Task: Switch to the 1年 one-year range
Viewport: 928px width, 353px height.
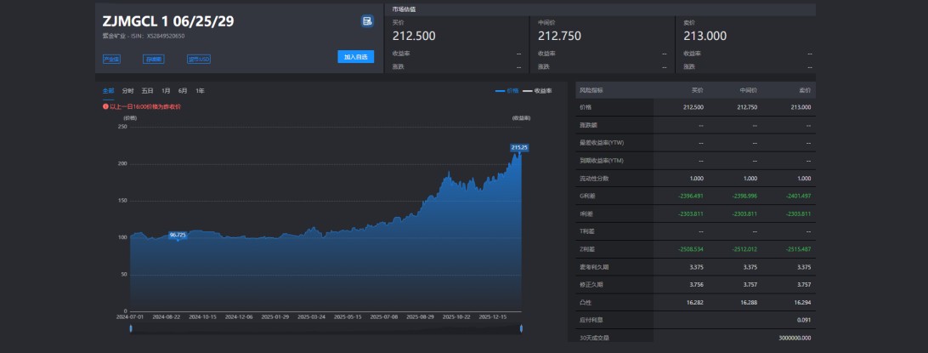Action: (x=200, y=90)
